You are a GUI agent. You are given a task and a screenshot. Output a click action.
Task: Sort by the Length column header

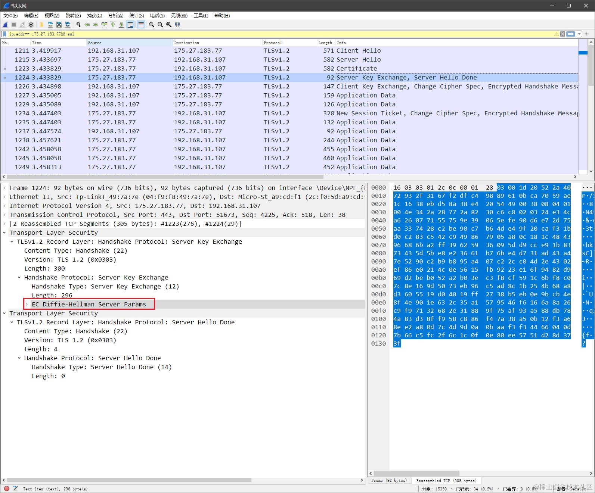(x=326, y=43)
